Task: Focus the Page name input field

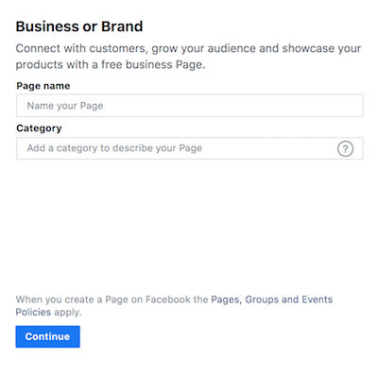Action: 190,106
